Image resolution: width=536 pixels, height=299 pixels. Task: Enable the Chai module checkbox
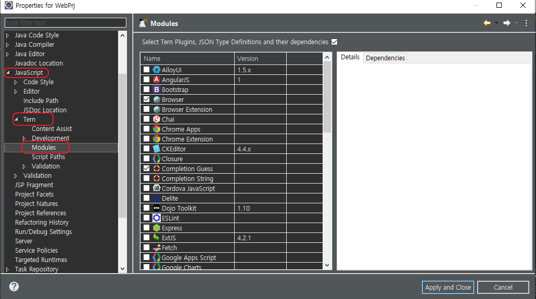[146, 119]
